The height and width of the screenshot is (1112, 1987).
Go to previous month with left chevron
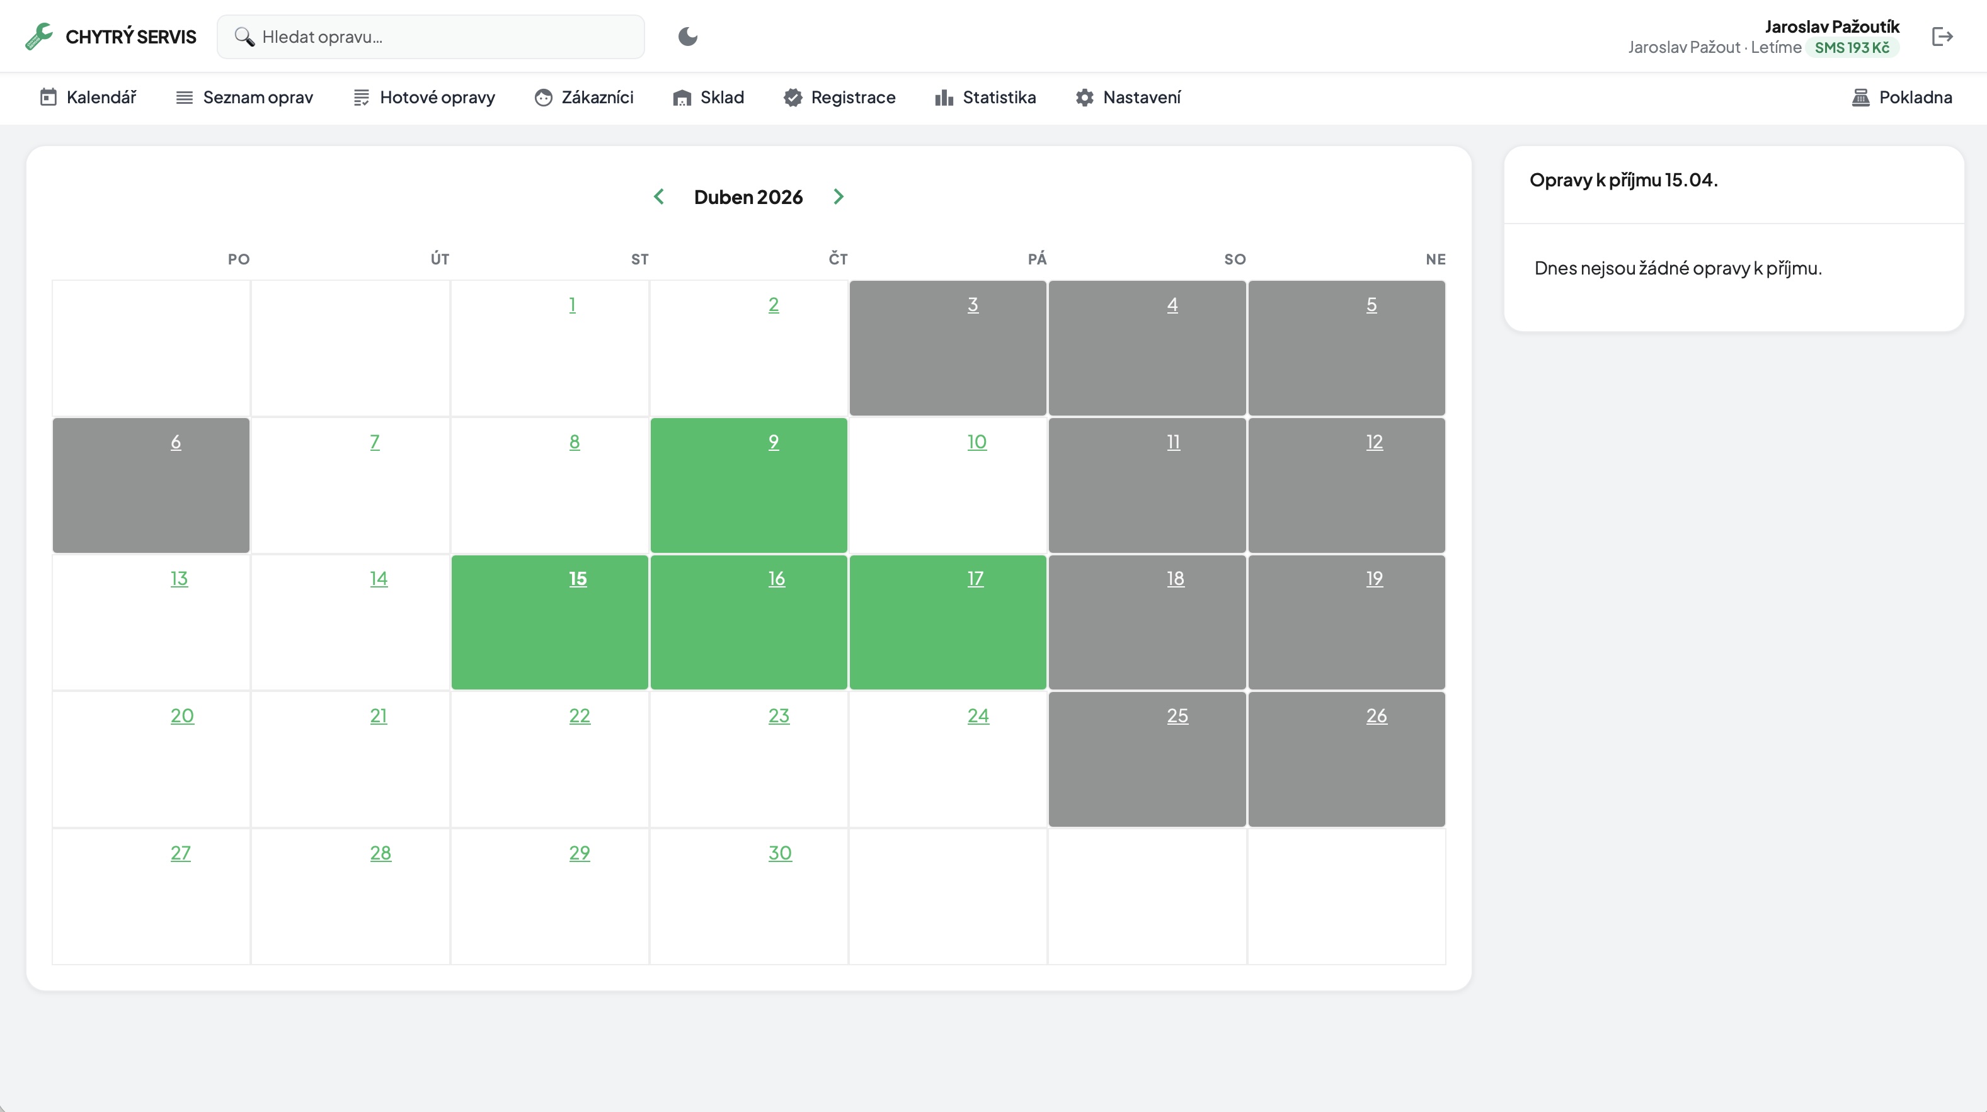point(659,196)
